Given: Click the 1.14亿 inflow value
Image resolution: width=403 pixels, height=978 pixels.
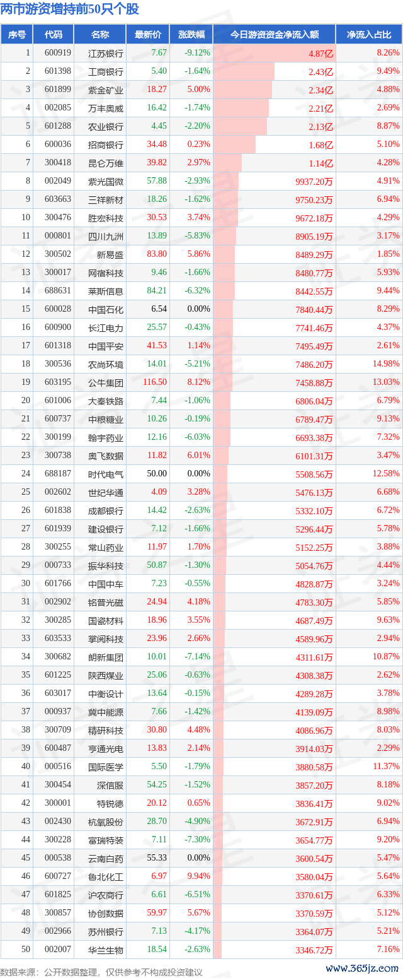Looking at the screenshot, I should tap(321, 163).
